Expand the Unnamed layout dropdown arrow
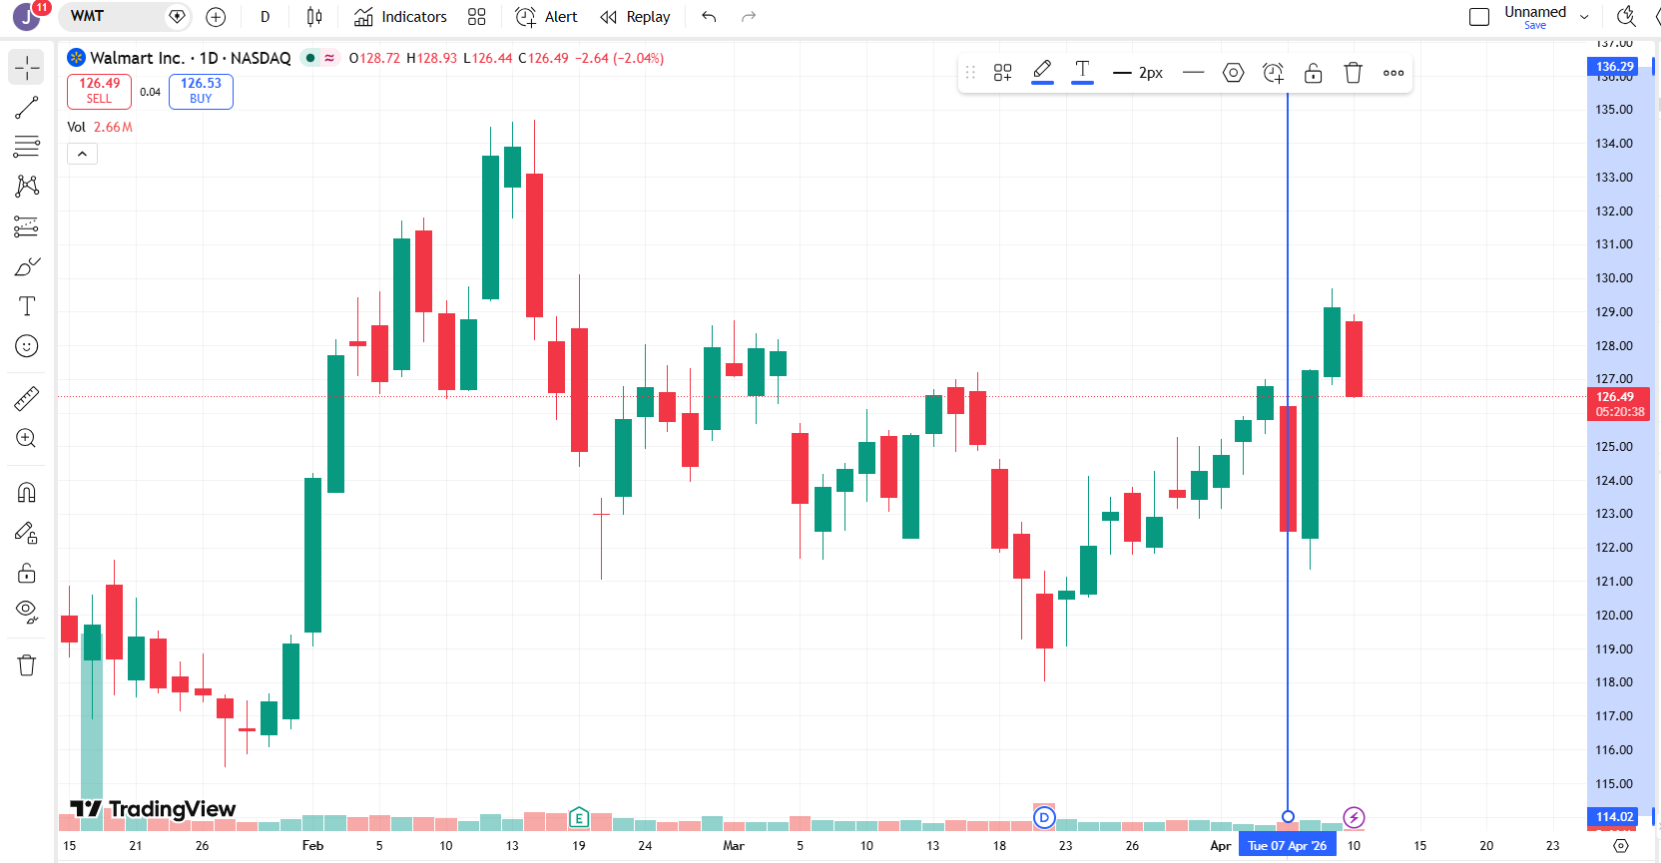Screen dimensions: 1661x863 point(1584,17)
